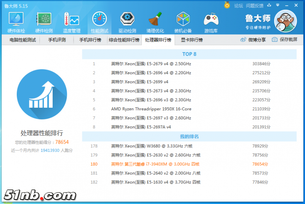Screen dimensions: 305x204
Task: Click the camera save-screenshot icon
Action: [274, 40]
